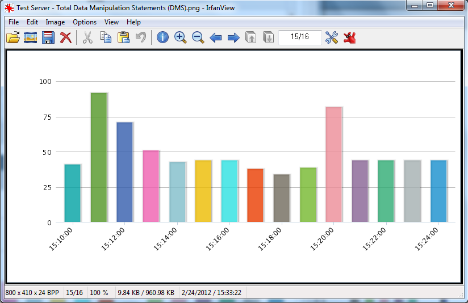Screen dimensions: 468x303
Task: Click the pink bar at 15:20:00
Action: [334, 165]
